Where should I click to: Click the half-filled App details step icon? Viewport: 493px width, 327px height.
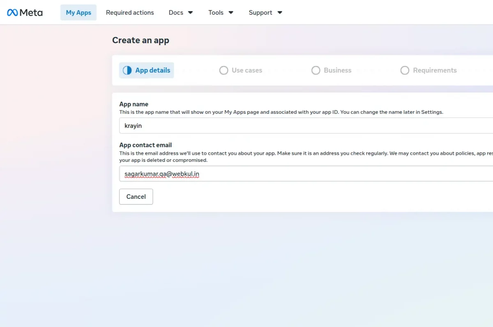tap(128, 70)
